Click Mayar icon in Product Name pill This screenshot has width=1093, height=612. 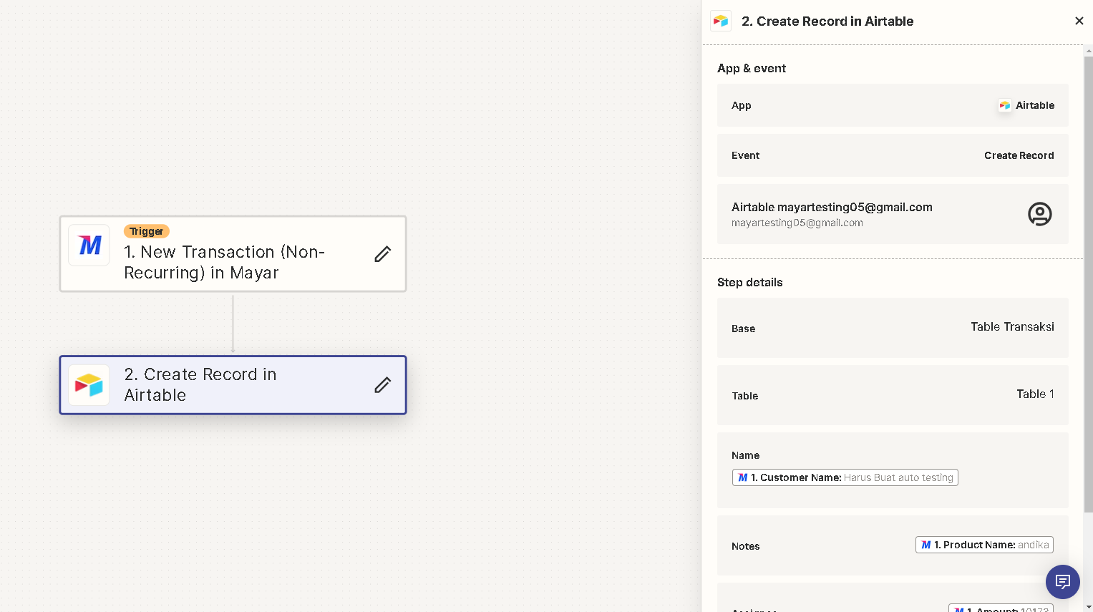tap(926, 545)
